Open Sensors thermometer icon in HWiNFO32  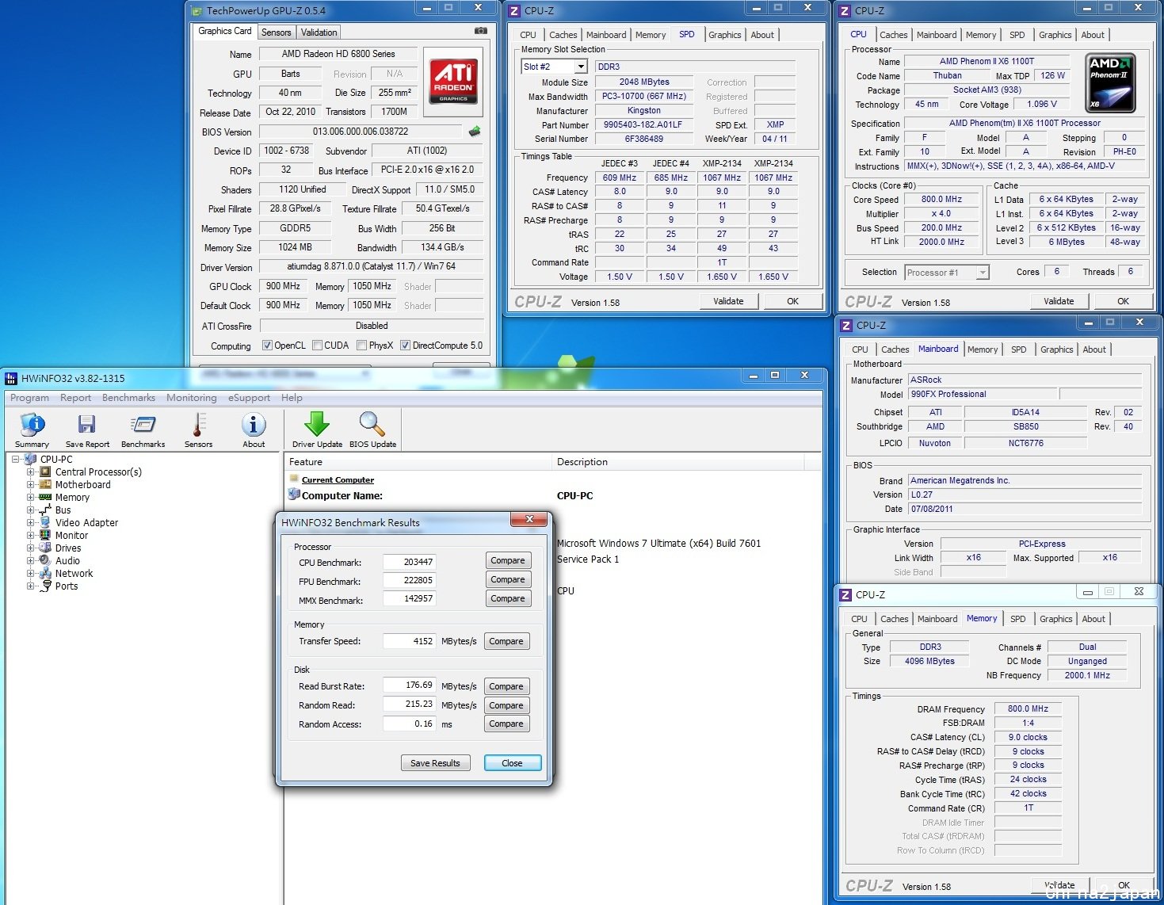pos(198,430)
